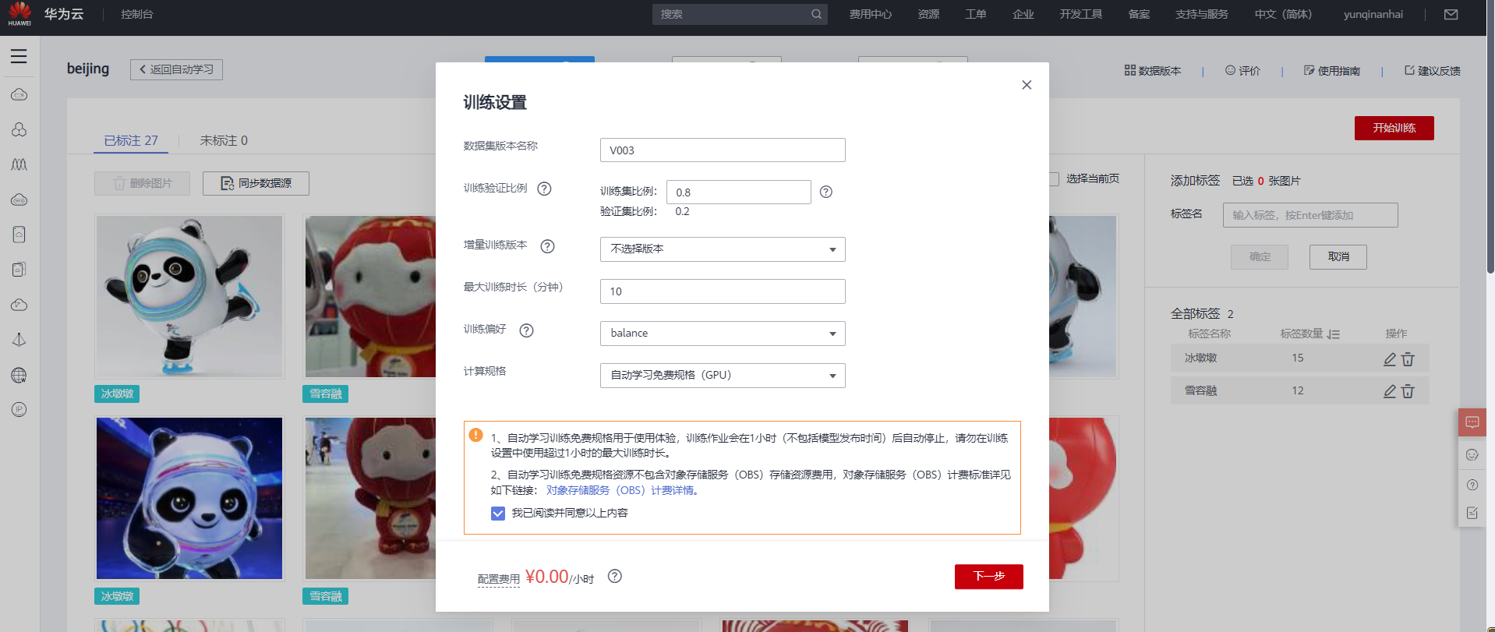
Task: Open the 中文 (简体) language menu
Action: click(1283, 14)
